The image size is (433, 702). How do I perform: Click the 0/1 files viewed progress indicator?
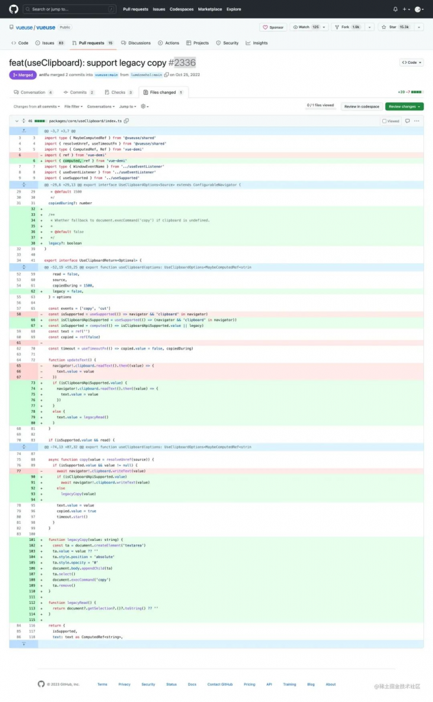coord(320,106)
